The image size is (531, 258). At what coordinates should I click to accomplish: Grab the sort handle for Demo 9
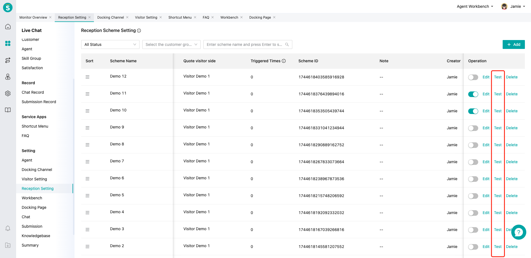[88, 128]
